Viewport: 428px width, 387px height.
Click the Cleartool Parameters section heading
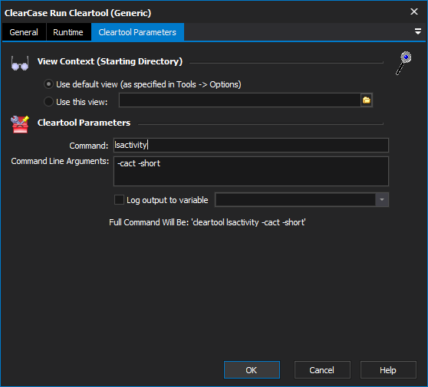click(x=84, y=123)
